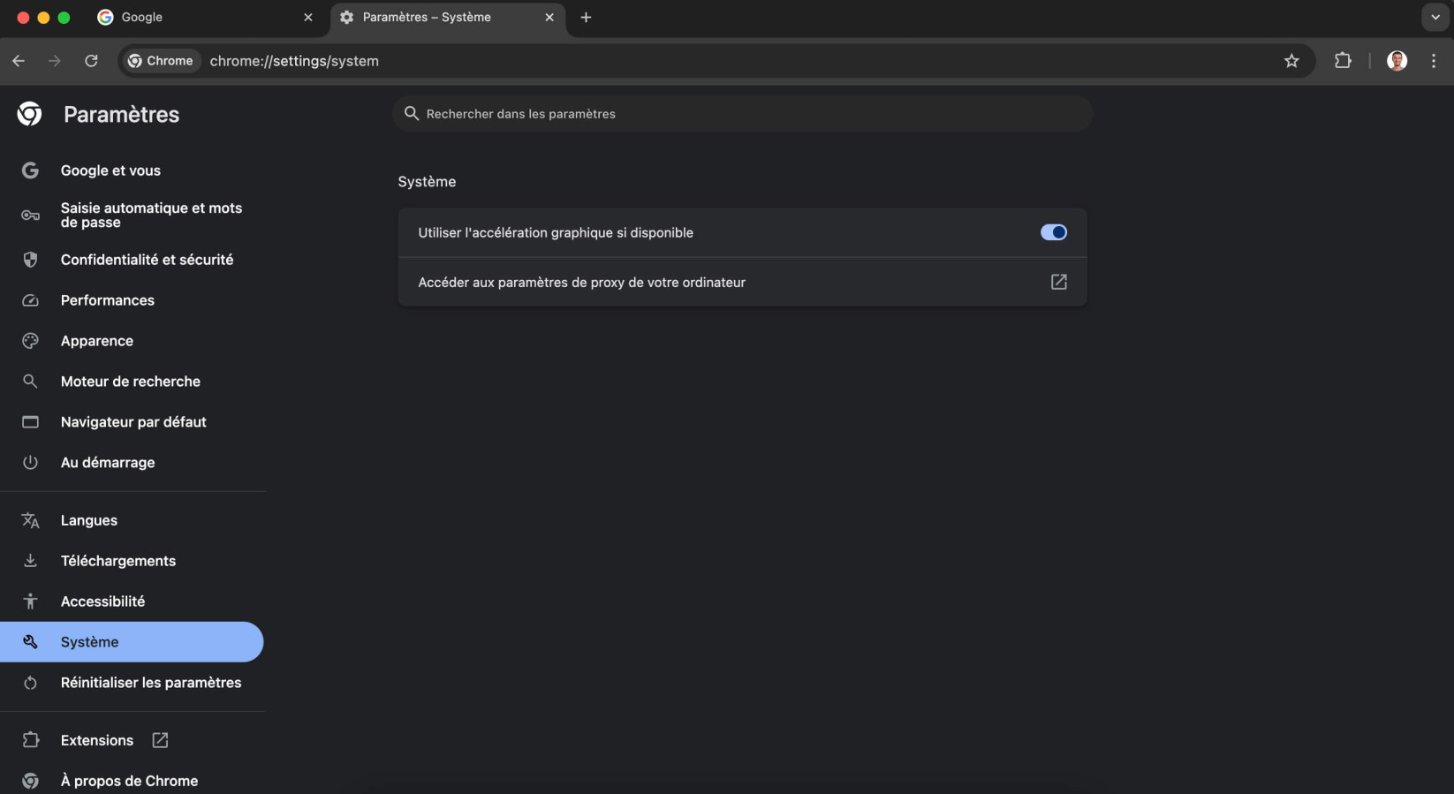The image size is (1454, 794).
Task: Click the Chrome site info chip
Action: tap(161, 61)
